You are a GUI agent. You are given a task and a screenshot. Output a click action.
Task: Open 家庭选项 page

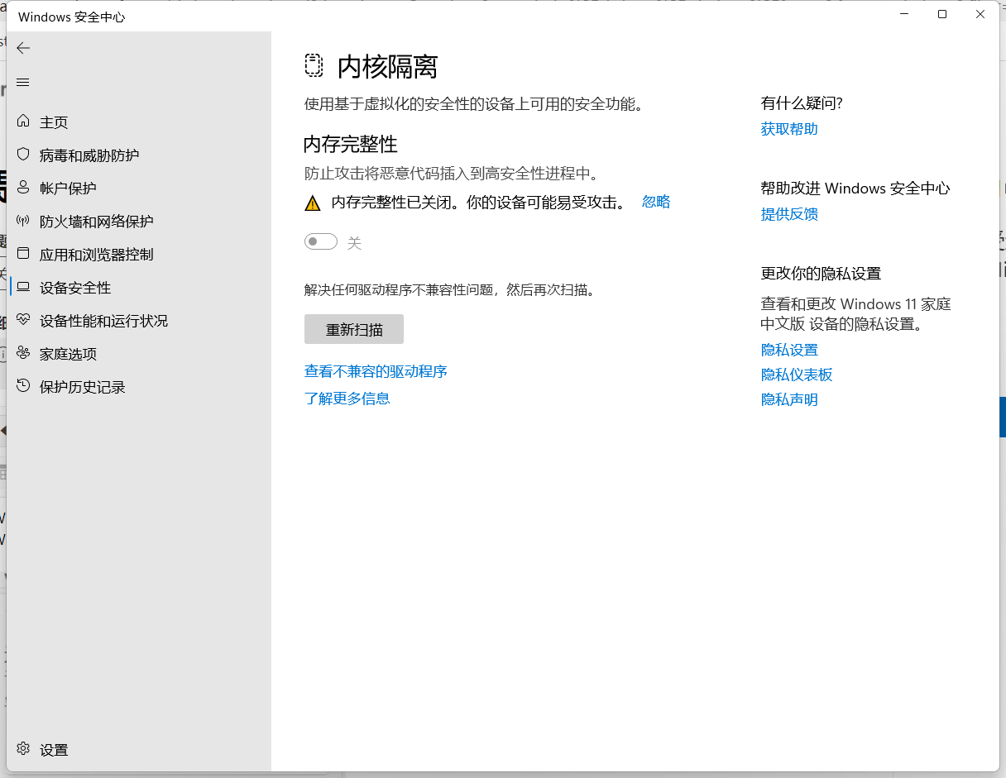pos(68,354)
